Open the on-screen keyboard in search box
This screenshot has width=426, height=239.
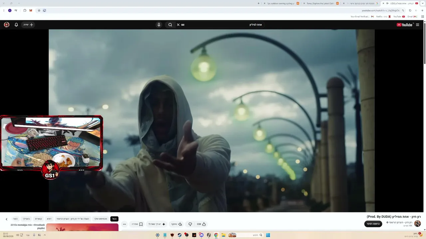pyautogui.click(x=183, y=25)
